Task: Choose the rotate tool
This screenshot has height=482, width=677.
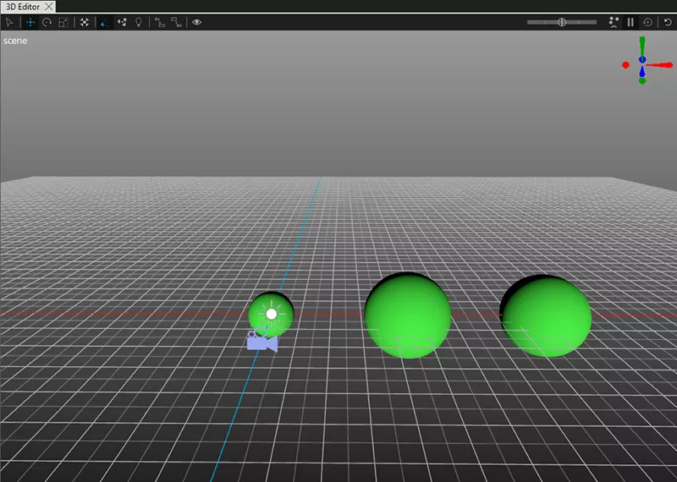Action: point(47,22)
